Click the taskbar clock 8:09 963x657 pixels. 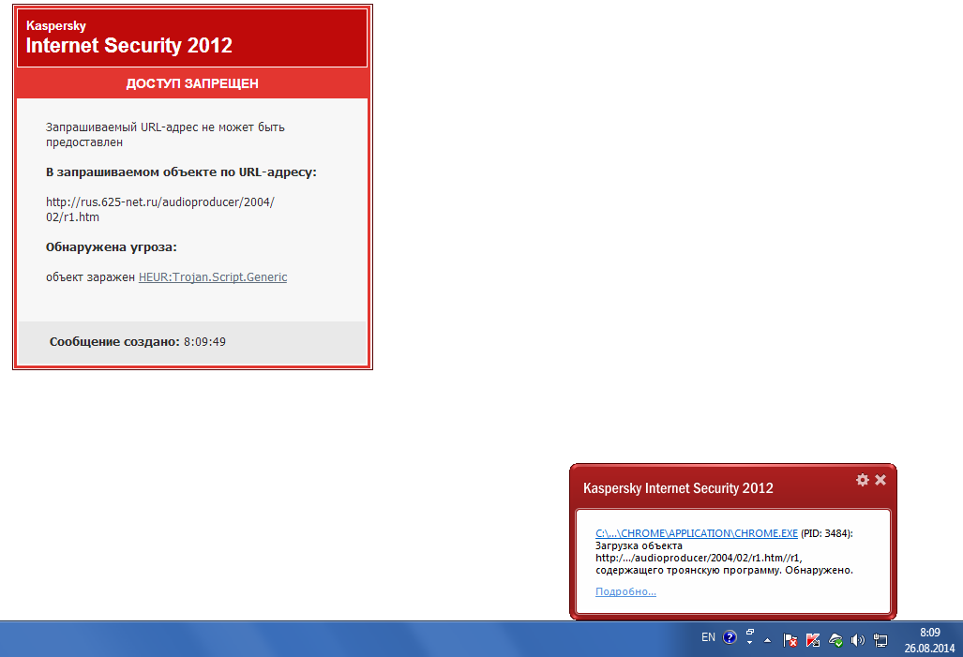(x=930, y=633)
